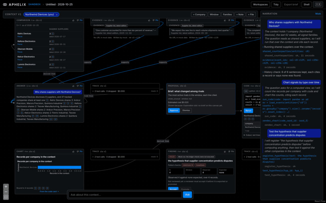Open citation 3 beside Obersen Mobile
326x203 pixels.
click(x=53, y=49)
